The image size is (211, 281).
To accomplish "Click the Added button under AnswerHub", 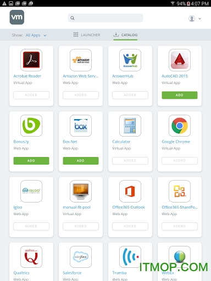I will (130, 95).
